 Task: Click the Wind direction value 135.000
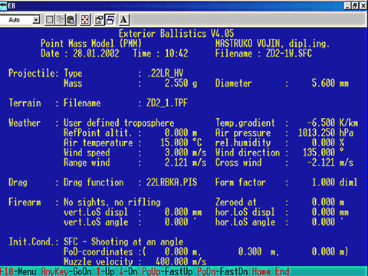click(324, 153)
